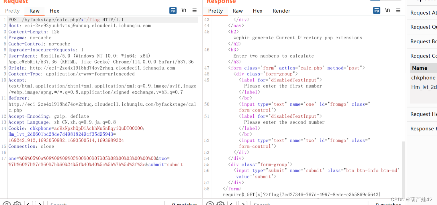437x205 pixels.
Task: Click the Content-Length: 125 line
Action: 34,32
